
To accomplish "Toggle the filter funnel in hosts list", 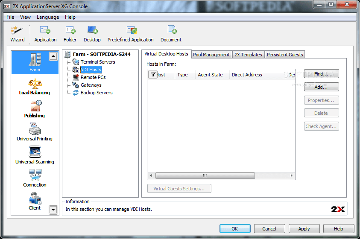I will pyautogui.click(x=153, y=75).
